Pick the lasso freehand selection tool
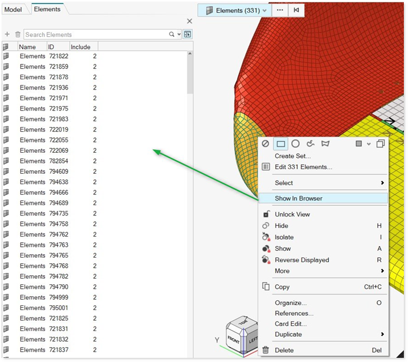The width and height of the screenshot is (409, 363). 311,144
